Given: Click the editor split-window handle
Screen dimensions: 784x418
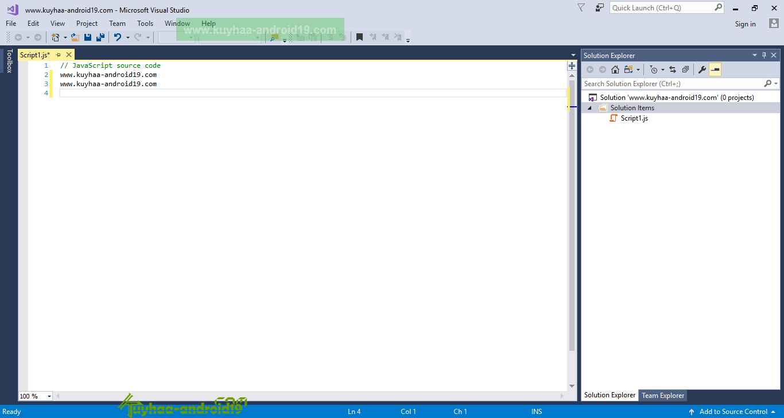Looking at the screenshot, I should pyautogui.click(x=572, y=66).
